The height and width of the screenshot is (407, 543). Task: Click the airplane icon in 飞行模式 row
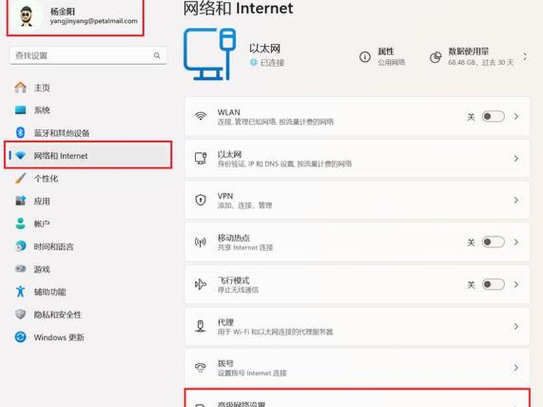coord(200,284)
